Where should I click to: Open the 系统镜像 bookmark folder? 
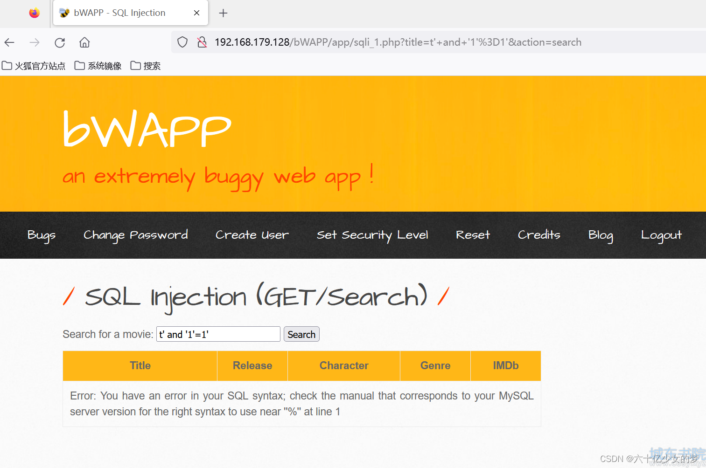click(98, 66)
